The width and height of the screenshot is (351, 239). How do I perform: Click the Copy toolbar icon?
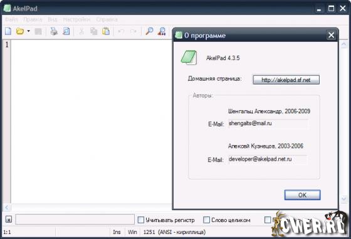pyautogui.click(x=94, y=31)
